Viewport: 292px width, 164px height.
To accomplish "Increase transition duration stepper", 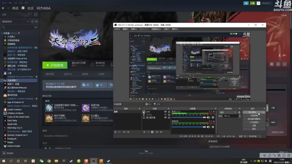I will click(239, 115).
